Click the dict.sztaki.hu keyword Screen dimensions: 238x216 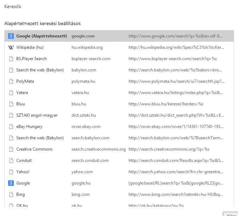(x=84, y=115)
